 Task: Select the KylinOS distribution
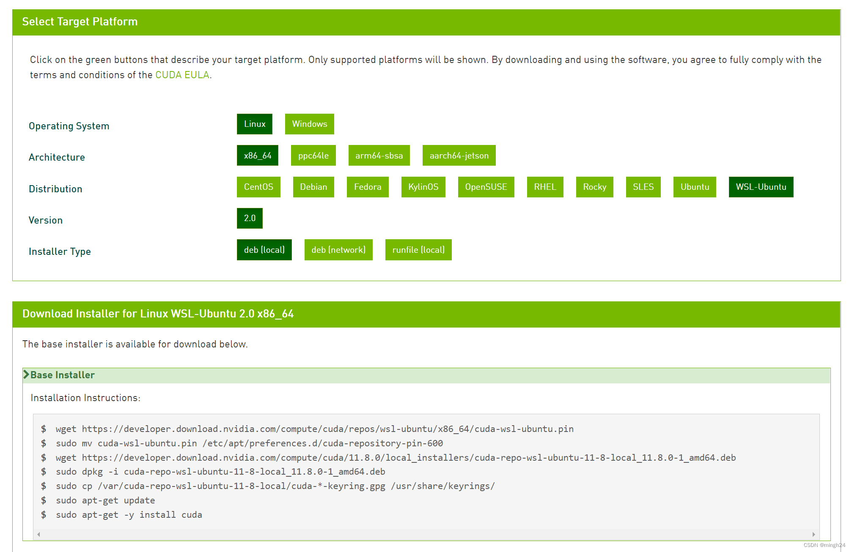tap(423, 187)
